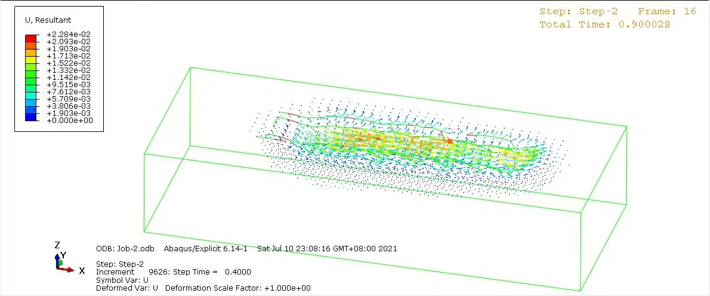Screen dimensions: 710x296
Task: Click legend value +2.093e-02
Action: 70,42
